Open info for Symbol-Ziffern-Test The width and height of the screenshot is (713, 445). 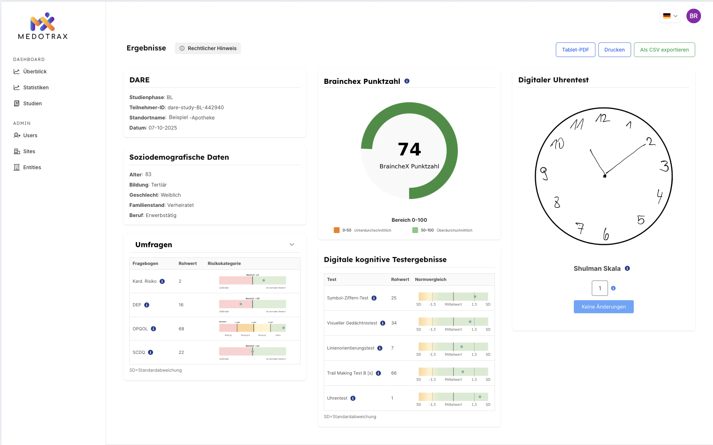click(x=374, y=298)
